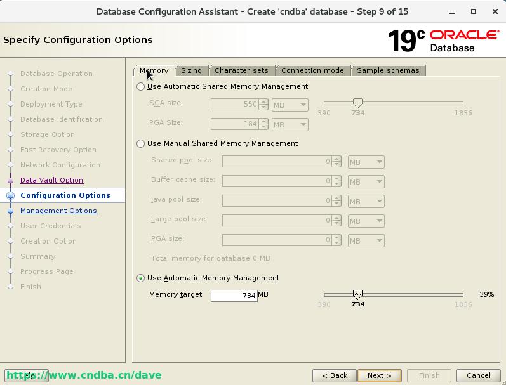The image size is (506, 385).
Task: Click the Storage Option step
Action: pyautogui.click(x=48, y=134)
